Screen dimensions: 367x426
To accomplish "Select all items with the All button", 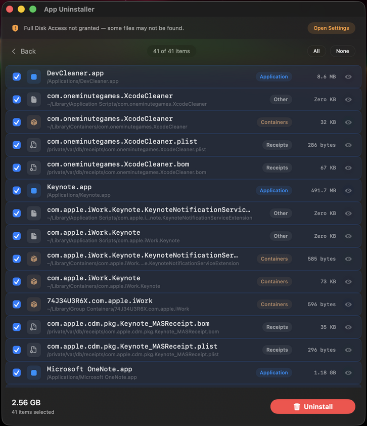I will (316, 51).
